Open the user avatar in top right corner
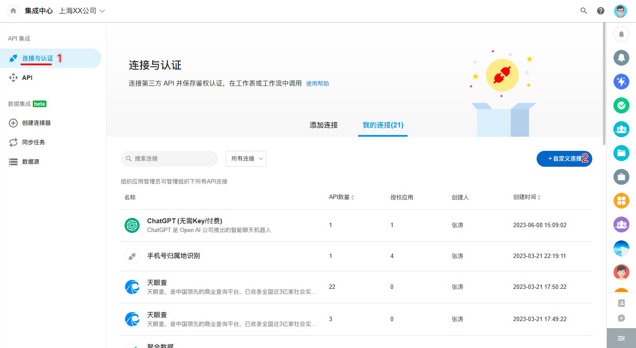Image resolution: width=636 pixels, height=348 pixels. [621, 11]
